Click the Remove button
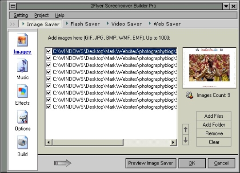Viewport: 240px width, 173px height. tap(214, 133)
